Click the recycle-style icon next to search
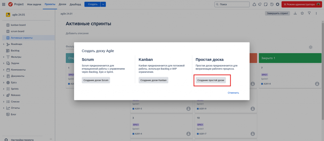Screen dimensions: 324x141 [x=254, y=4]
